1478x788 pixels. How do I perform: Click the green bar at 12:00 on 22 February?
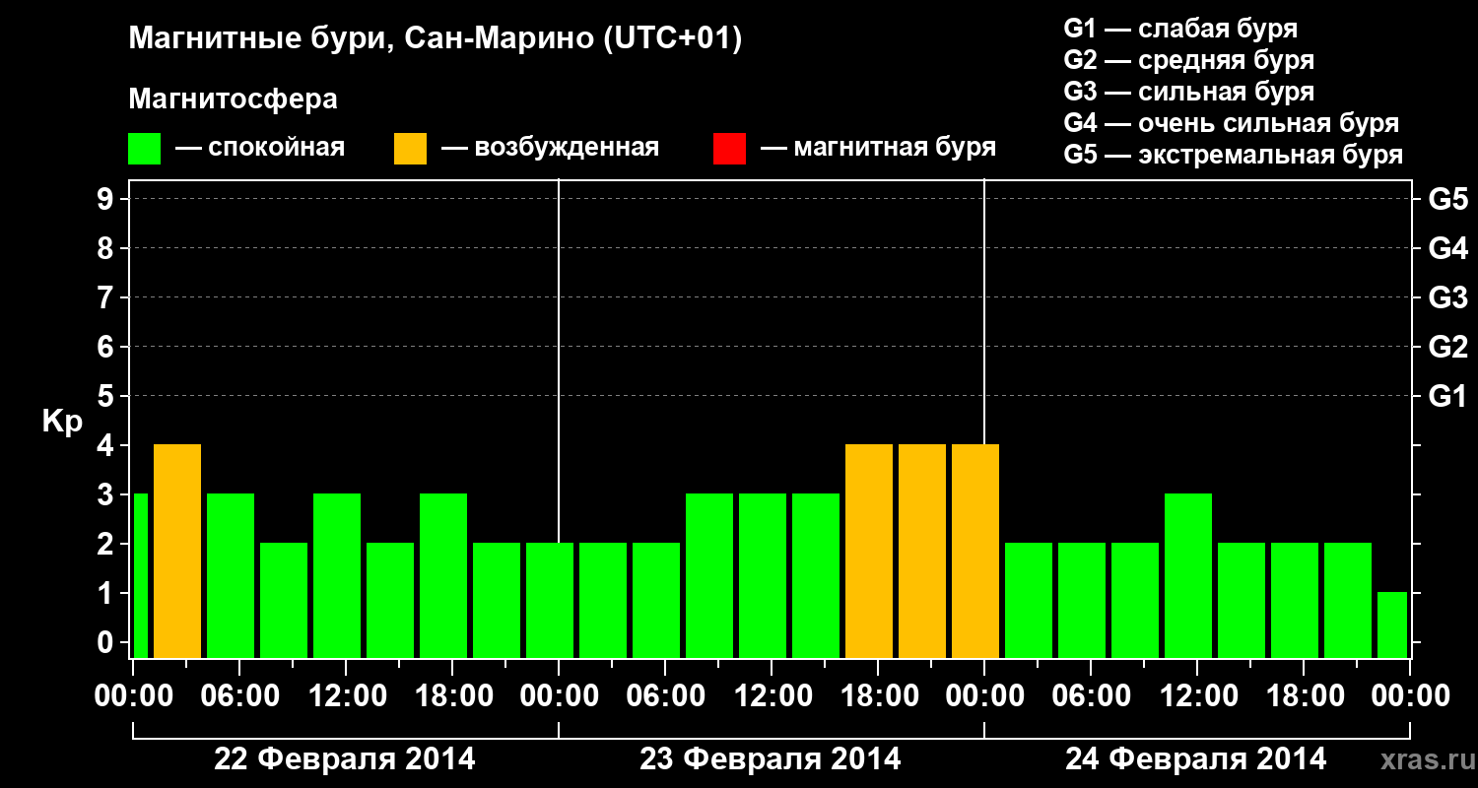coord(337,575)
